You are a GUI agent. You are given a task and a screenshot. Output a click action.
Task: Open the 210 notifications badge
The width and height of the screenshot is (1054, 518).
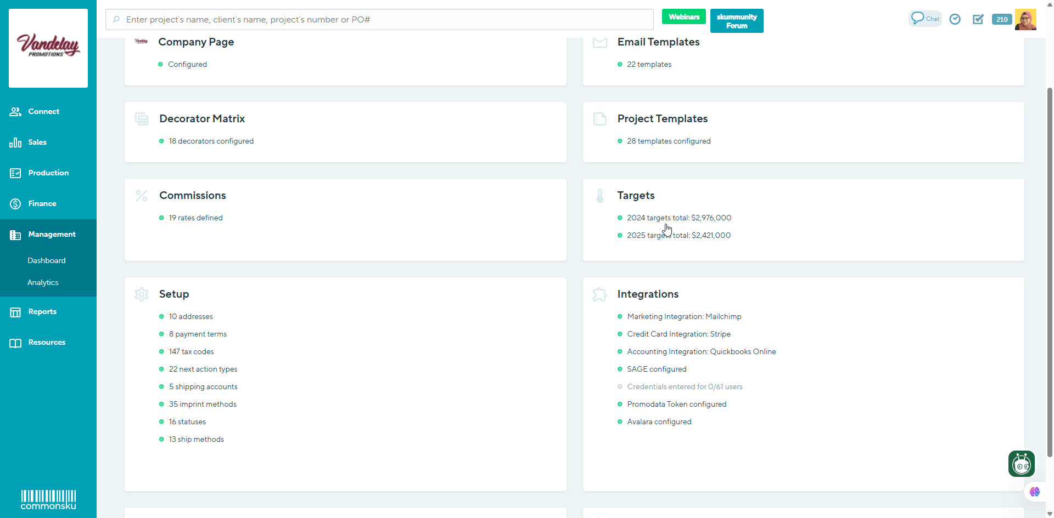pos(1002,19)
